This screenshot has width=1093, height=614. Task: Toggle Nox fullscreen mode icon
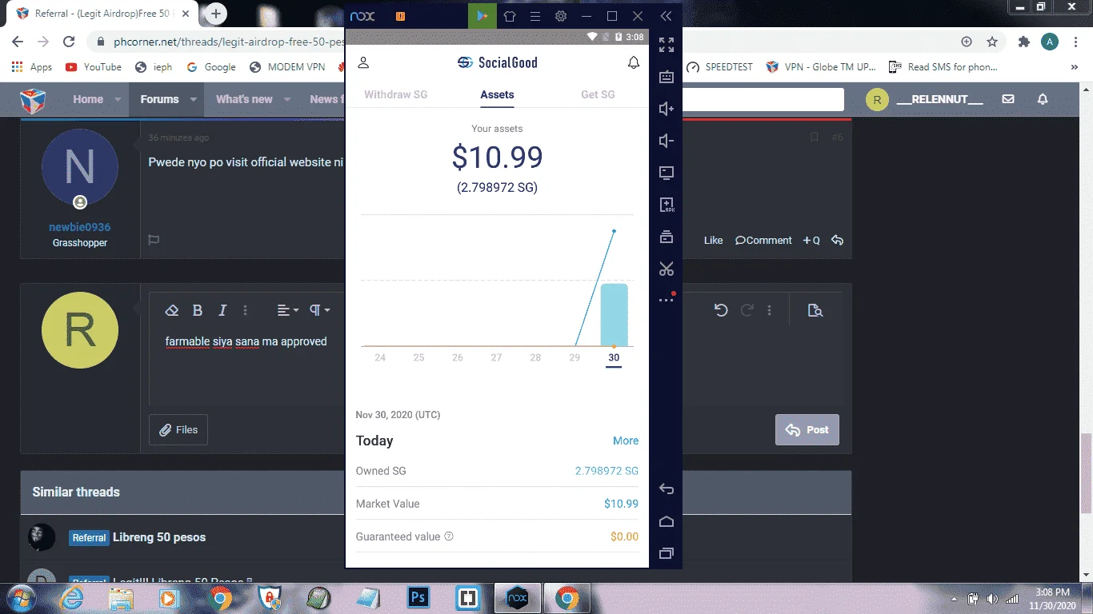point(667,45)
